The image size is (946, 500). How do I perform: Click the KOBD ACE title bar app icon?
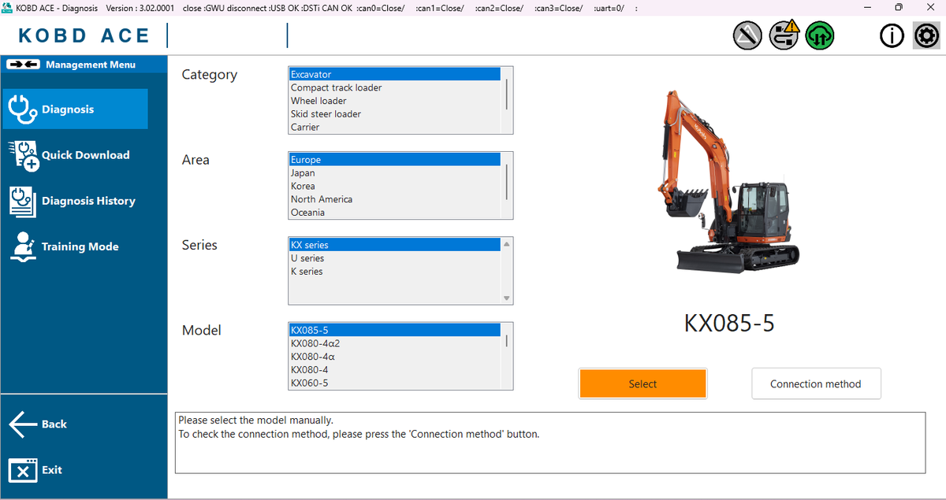coord(7,7)
